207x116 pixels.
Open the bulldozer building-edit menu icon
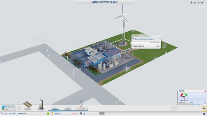tap(204, 108)
